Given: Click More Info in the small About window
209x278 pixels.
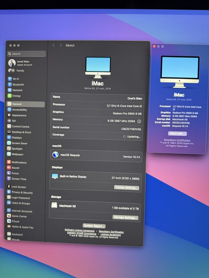Looking at the screenshot, I should tap(178, 133).
